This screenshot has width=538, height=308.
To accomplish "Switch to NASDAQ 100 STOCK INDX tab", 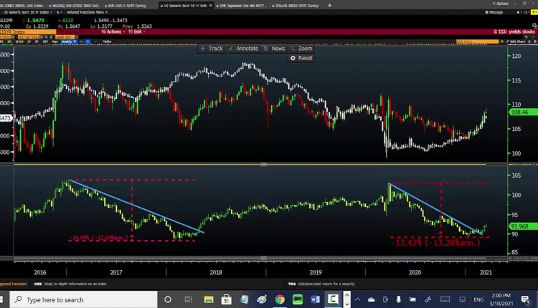I will (75, 6).
